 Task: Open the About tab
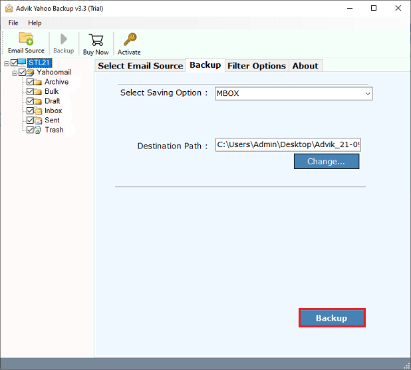[x=305, y=66]
